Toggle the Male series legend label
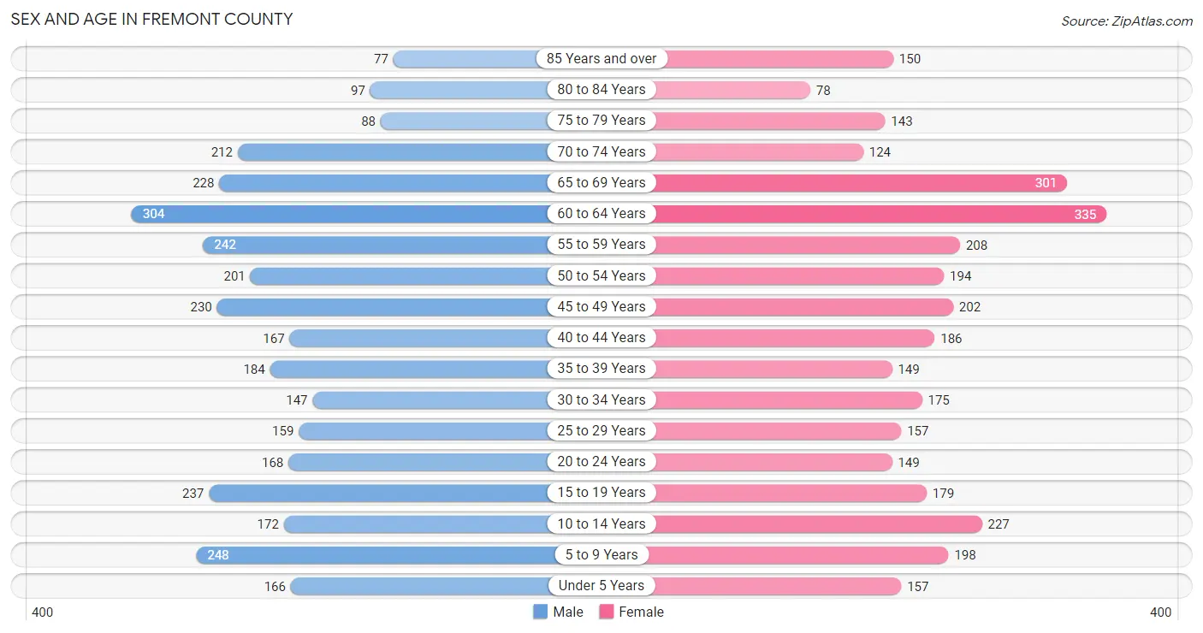 click(568, 612)
